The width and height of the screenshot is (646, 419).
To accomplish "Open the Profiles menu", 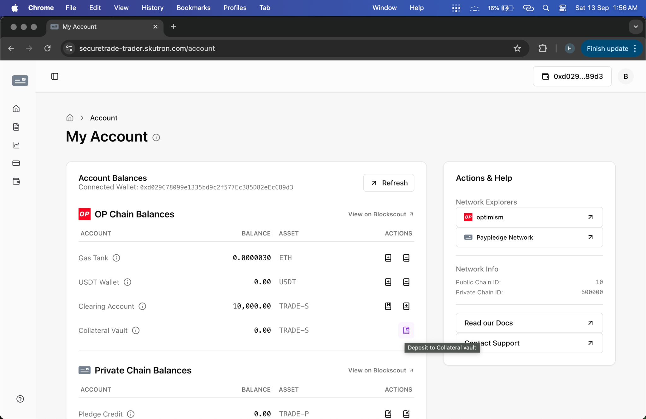I will tap(235, 8).
